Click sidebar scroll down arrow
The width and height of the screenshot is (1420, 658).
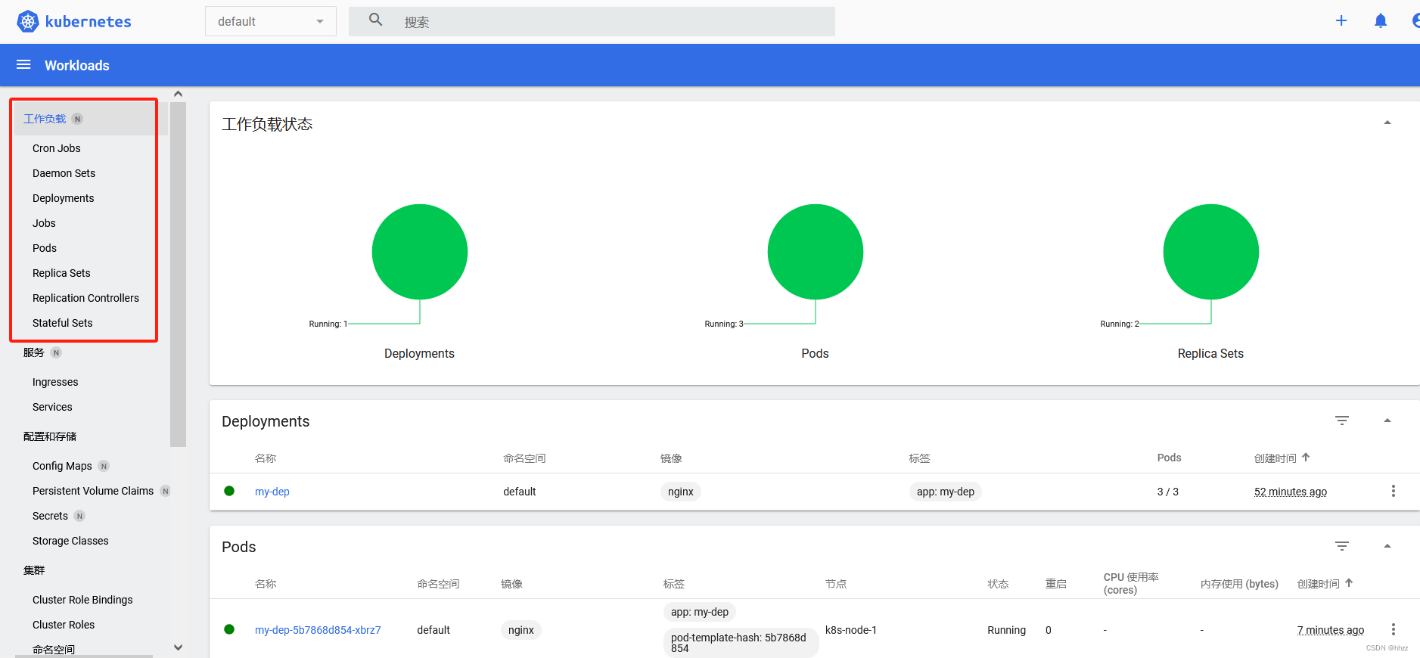tap(178, 647)
